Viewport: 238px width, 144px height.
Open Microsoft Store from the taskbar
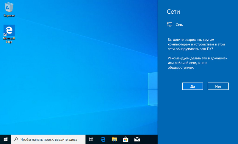tap(126, 139)
